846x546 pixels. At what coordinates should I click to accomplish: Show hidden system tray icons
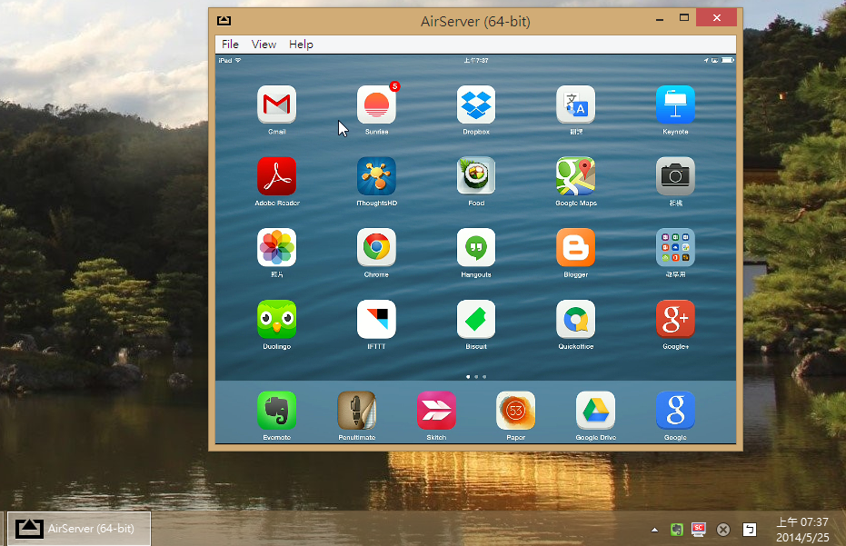tap(654, 530)
